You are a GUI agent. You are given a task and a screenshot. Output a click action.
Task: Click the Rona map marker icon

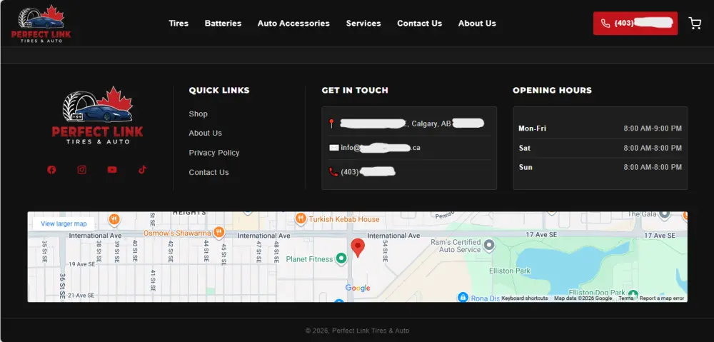click(x=463, y=297)
